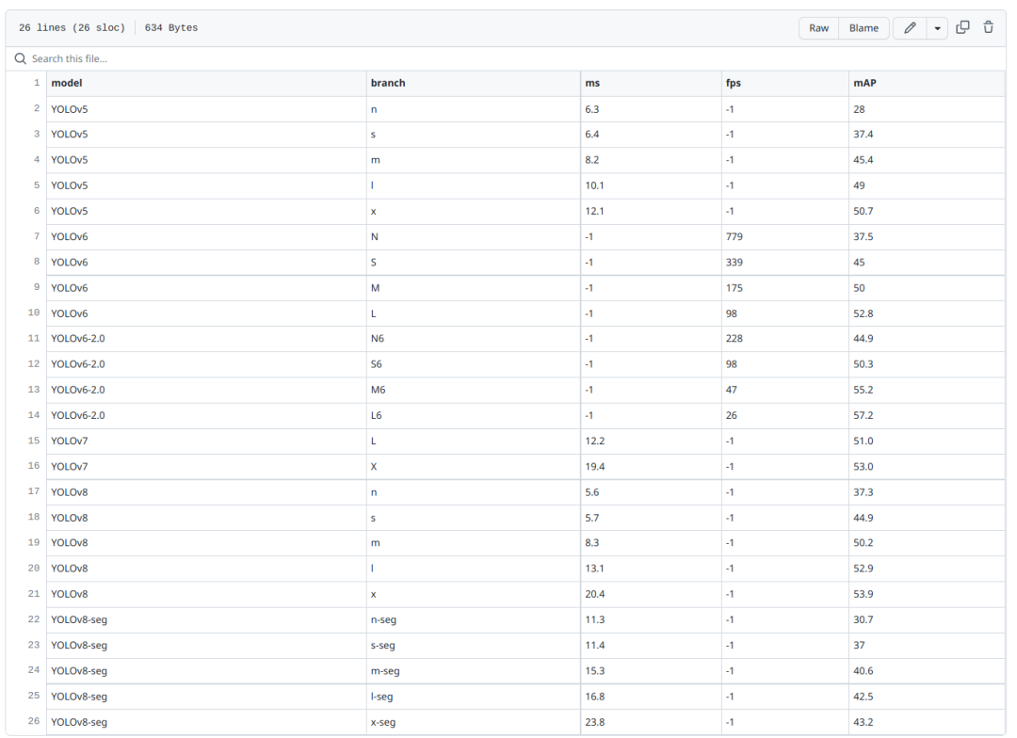Click the model column header
Screen dimensions: 1017x738
point(67,84)
